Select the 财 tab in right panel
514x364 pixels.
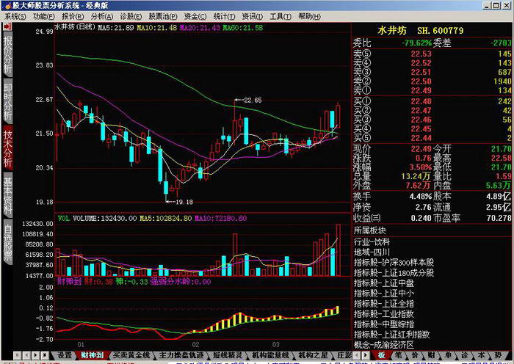(x=432, y=354)
